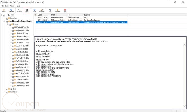This screenshot has height=112, width=187.
Task: Select the Create Page email row
Action: click(82, 22)
